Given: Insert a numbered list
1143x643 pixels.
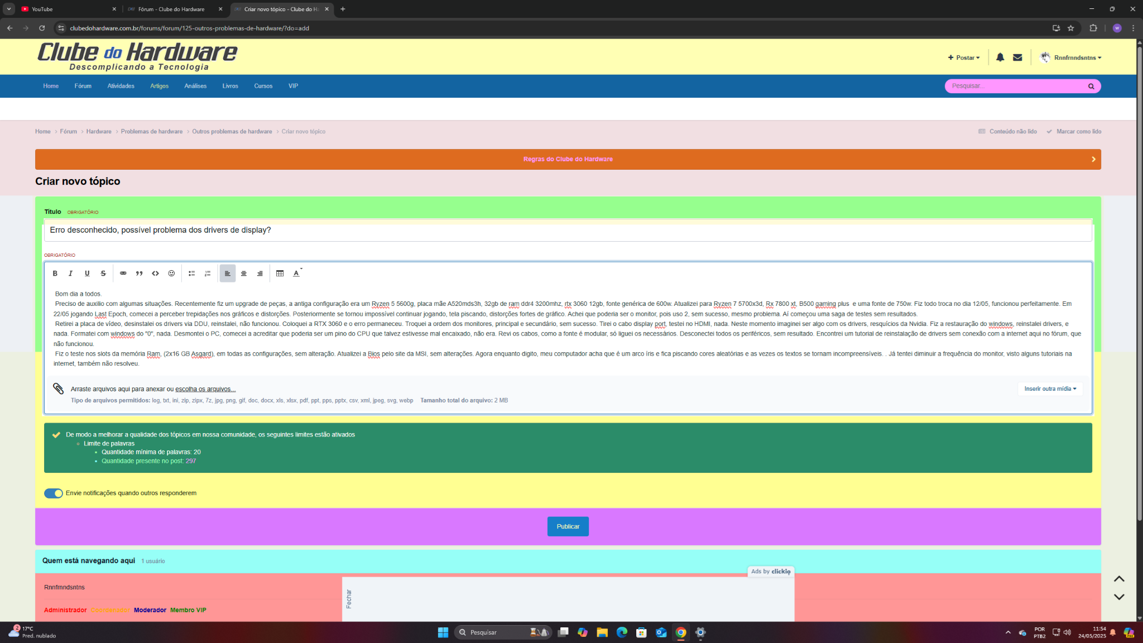Looking at the screenshot, I should (208, 273).
